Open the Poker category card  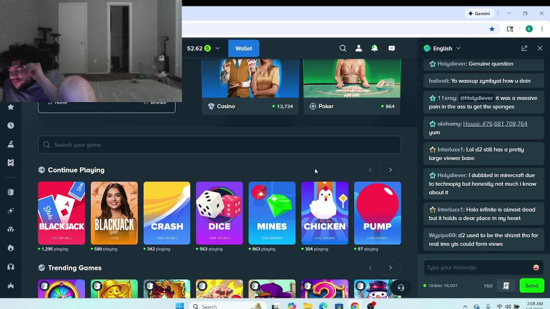tap(352, 87)
